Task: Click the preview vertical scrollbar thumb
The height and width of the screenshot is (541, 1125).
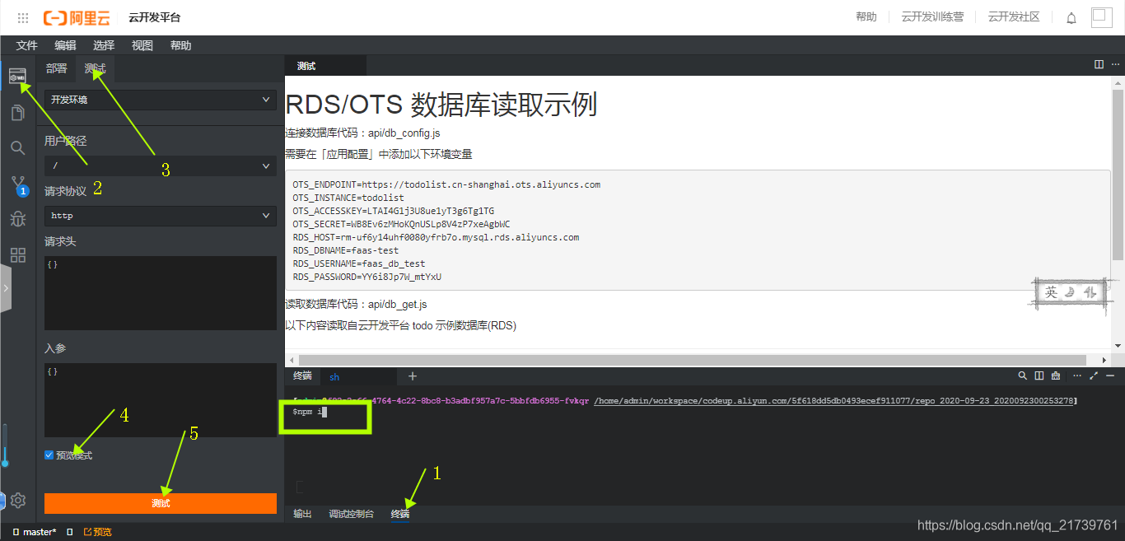Action: point(1118,175)
